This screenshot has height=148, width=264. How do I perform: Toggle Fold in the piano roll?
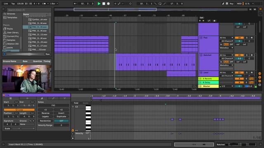76,103
